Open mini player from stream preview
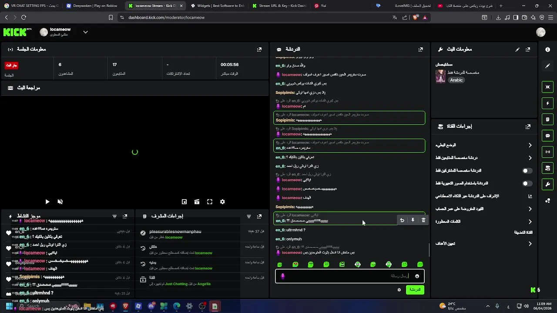This screenshot has height=313, width=557. point(184,202)
